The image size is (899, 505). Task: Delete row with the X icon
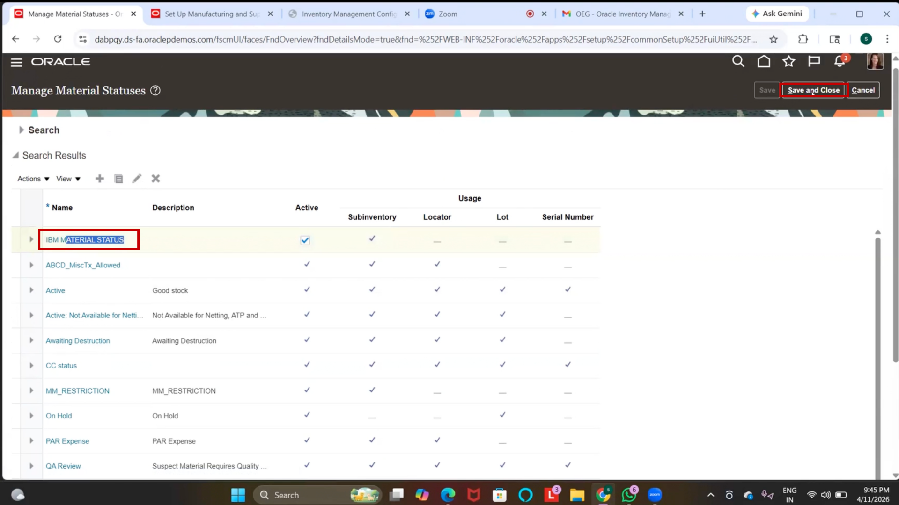click(x=156, y=179)
